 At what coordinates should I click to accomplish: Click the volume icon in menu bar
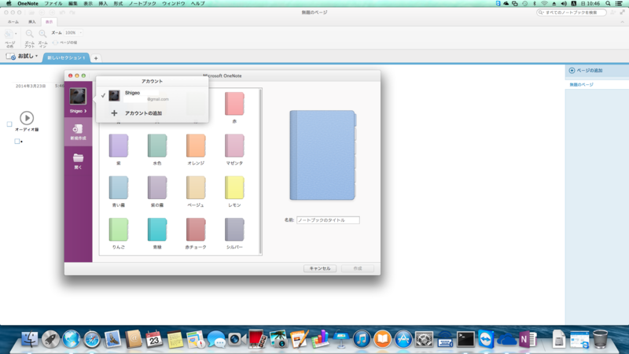[564, 3]
